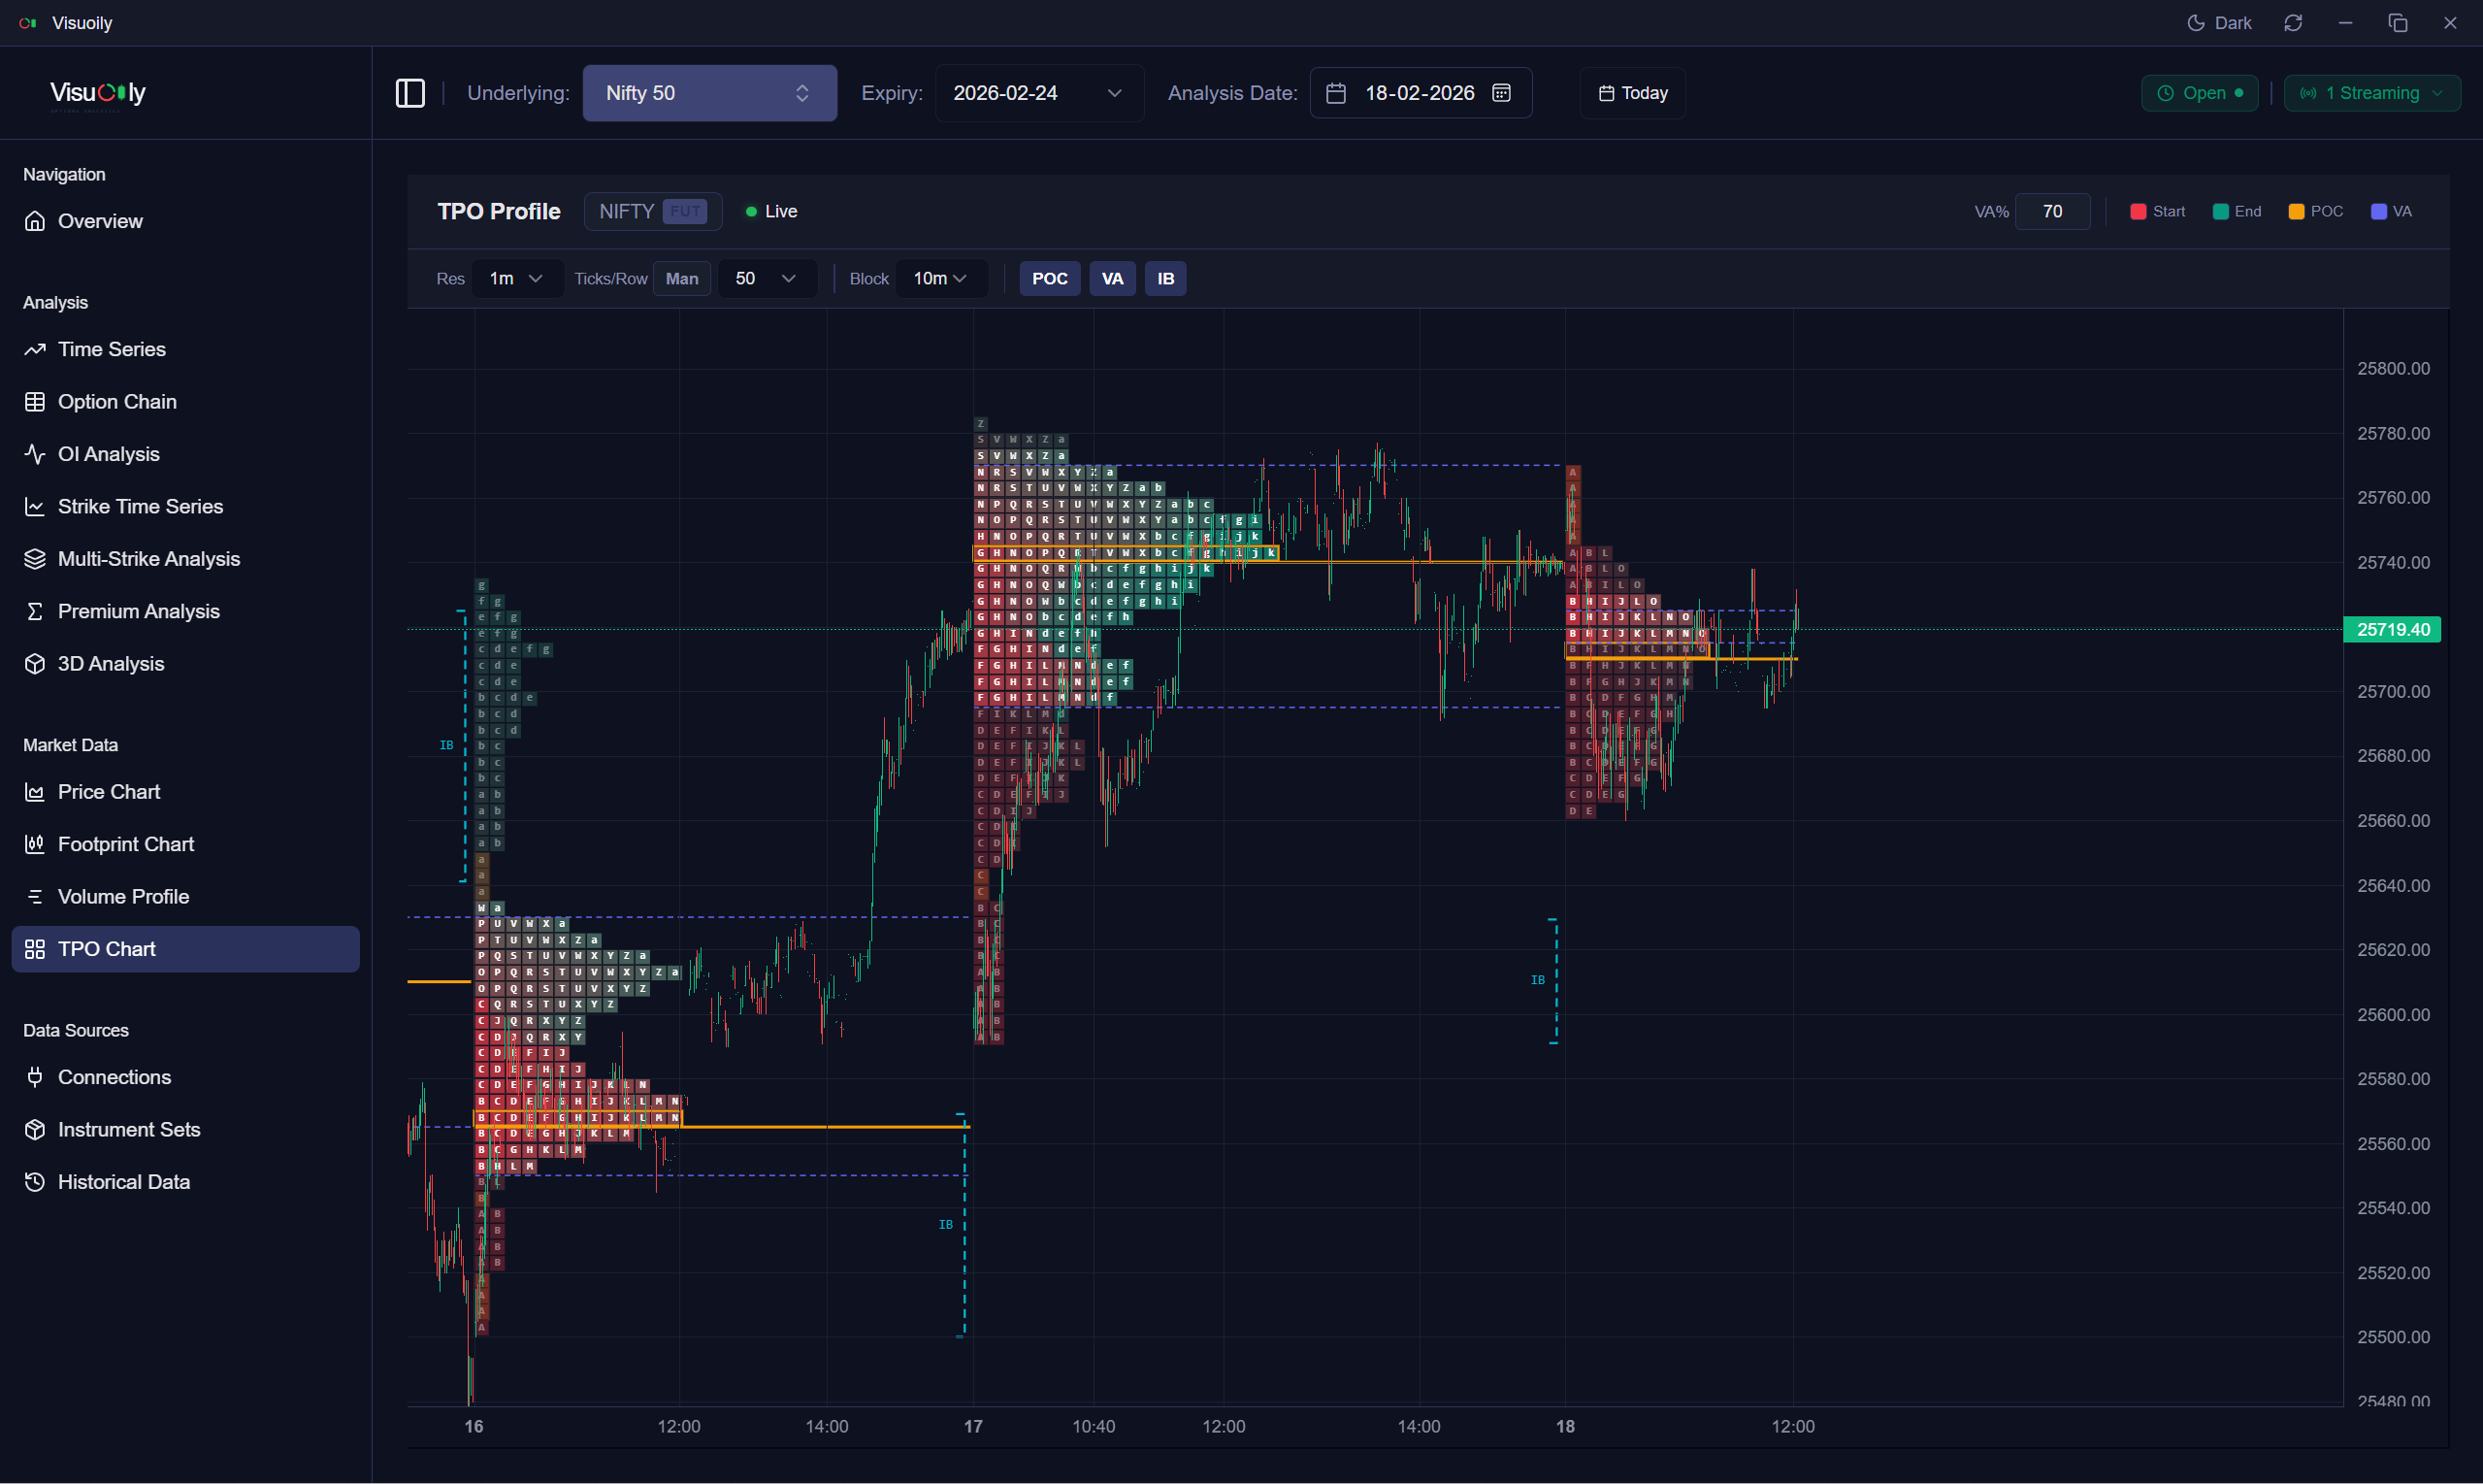Edit the VA% value field

click(2053, 211)
